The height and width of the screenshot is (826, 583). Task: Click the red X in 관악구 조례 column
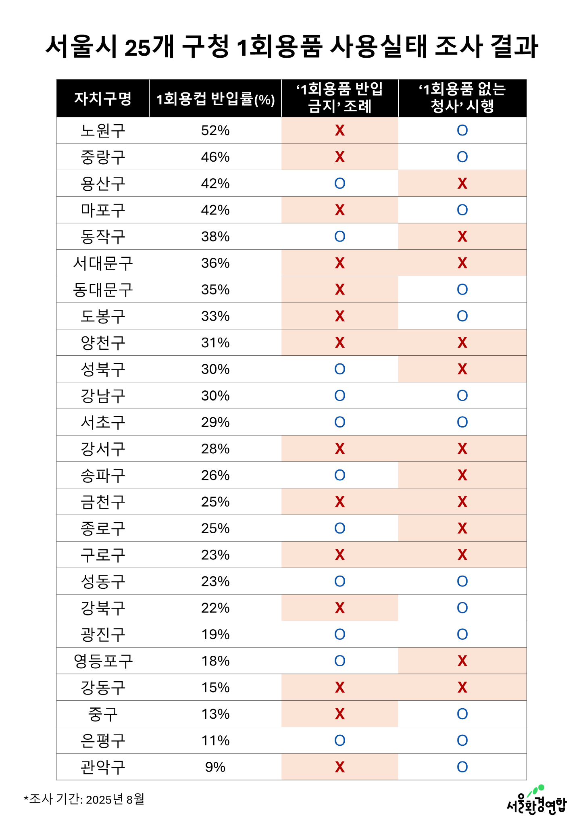(340, 767)
